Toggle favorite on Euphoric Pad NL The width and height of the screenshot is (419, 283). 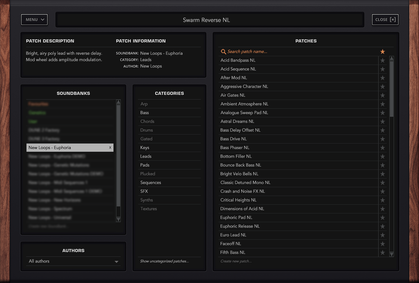382,217
